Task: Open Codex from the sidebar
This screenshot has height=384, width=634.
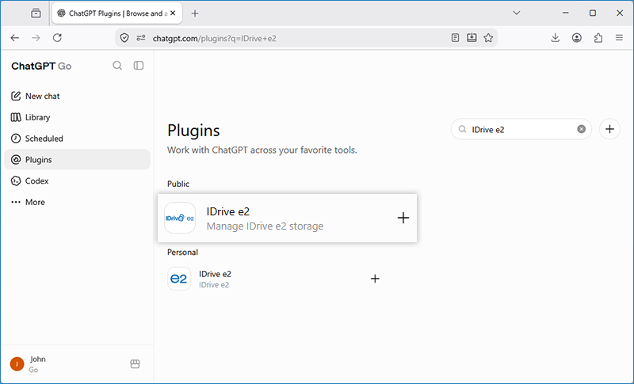Action: pyautogui.click(x=77, y=181)
